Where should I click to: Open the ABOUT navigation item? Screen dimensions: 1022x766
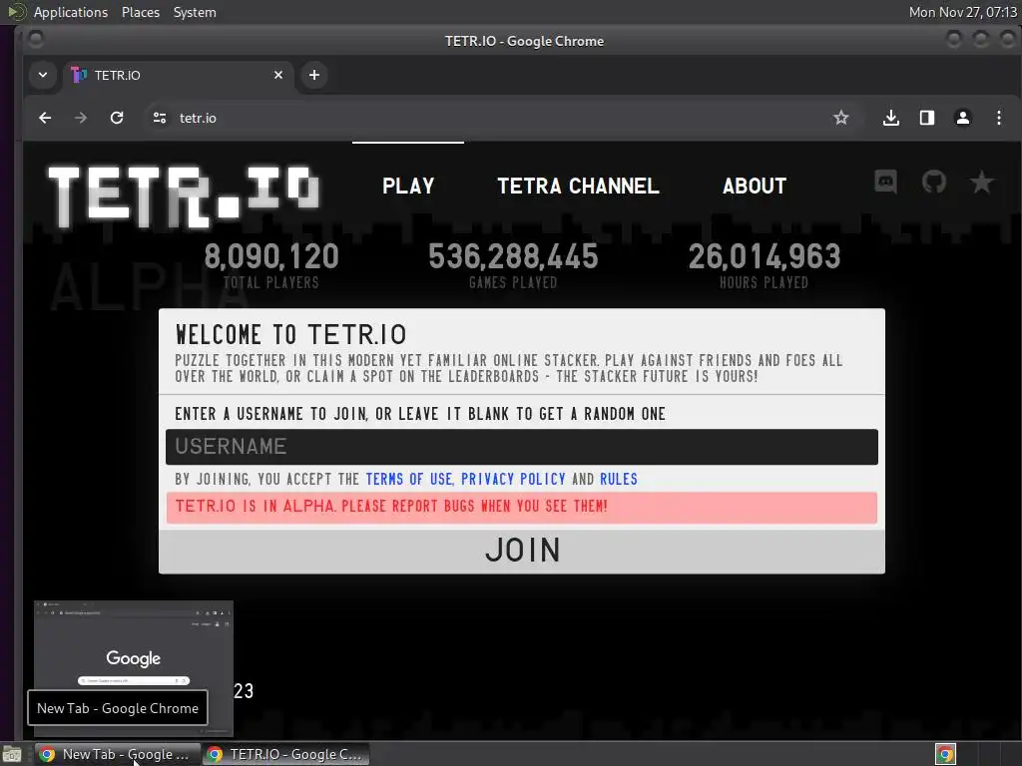point(755,186)
